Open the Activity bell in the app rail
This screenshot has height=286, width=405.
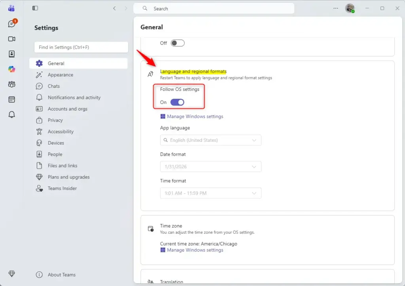coord(11,115)
